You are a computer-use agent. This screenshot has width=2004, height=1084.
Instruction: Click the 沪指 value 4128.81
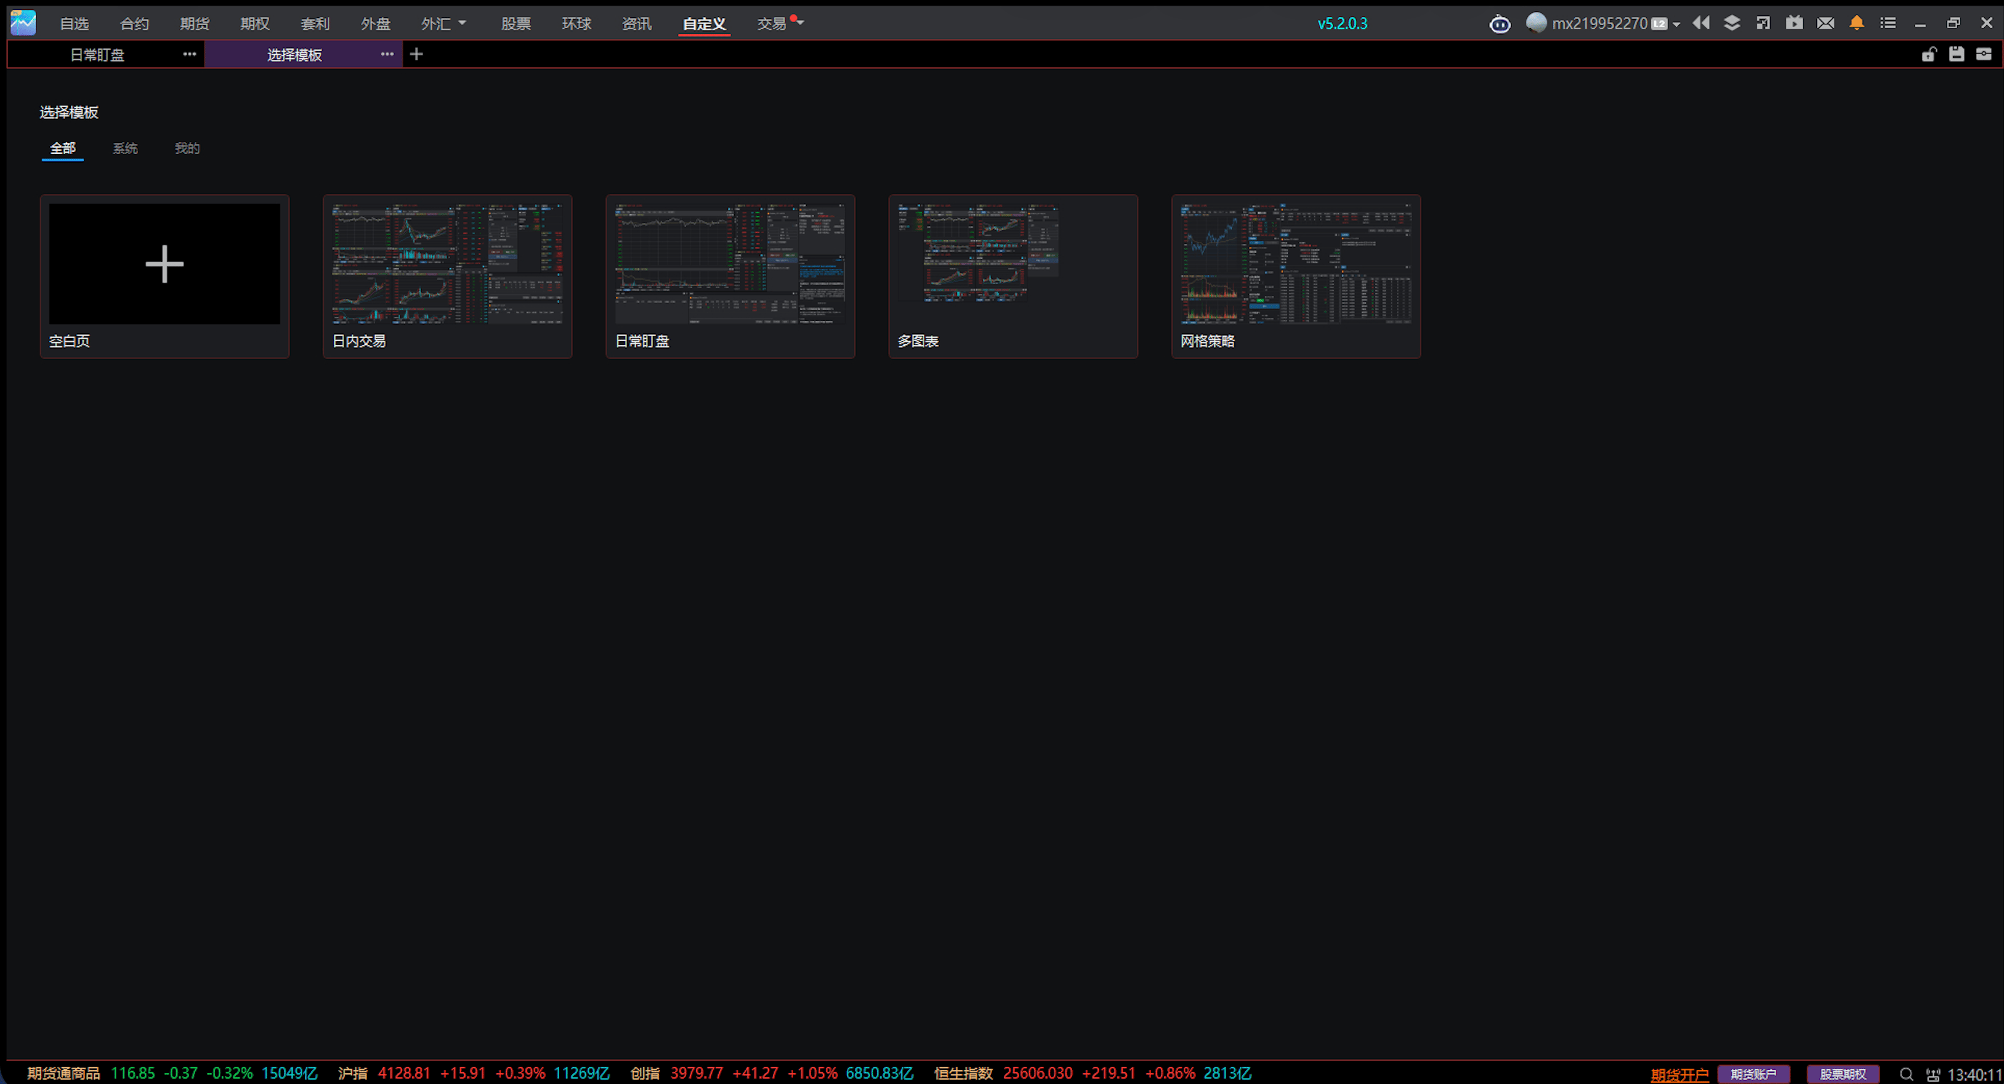coord(404,1073)
